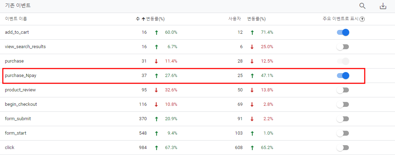Click count value 984 in click row
This screenshot has height=155, width=395.
coord(143,148)
